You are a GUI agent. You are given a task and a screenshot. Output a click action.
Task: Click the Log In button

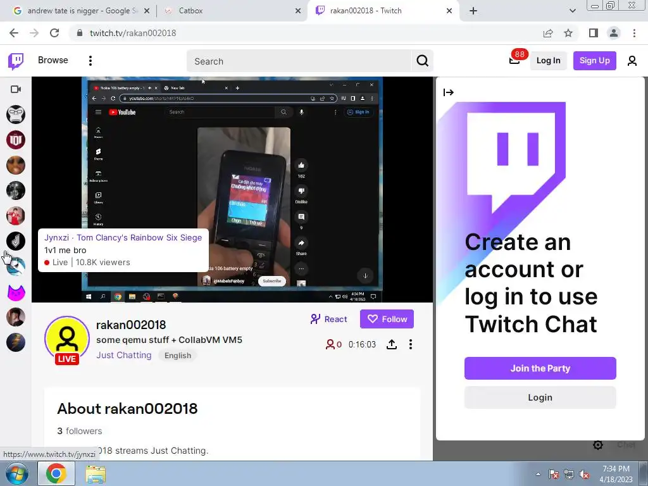[x=548, y=60]
